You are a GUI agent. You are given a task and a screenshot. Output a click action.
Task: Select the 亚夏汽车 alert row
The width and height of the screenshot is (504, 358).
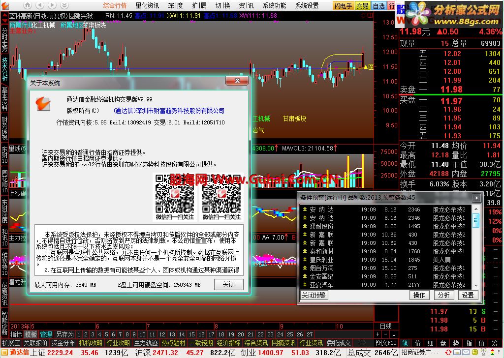pyautogui.click(x=386, y=285)
